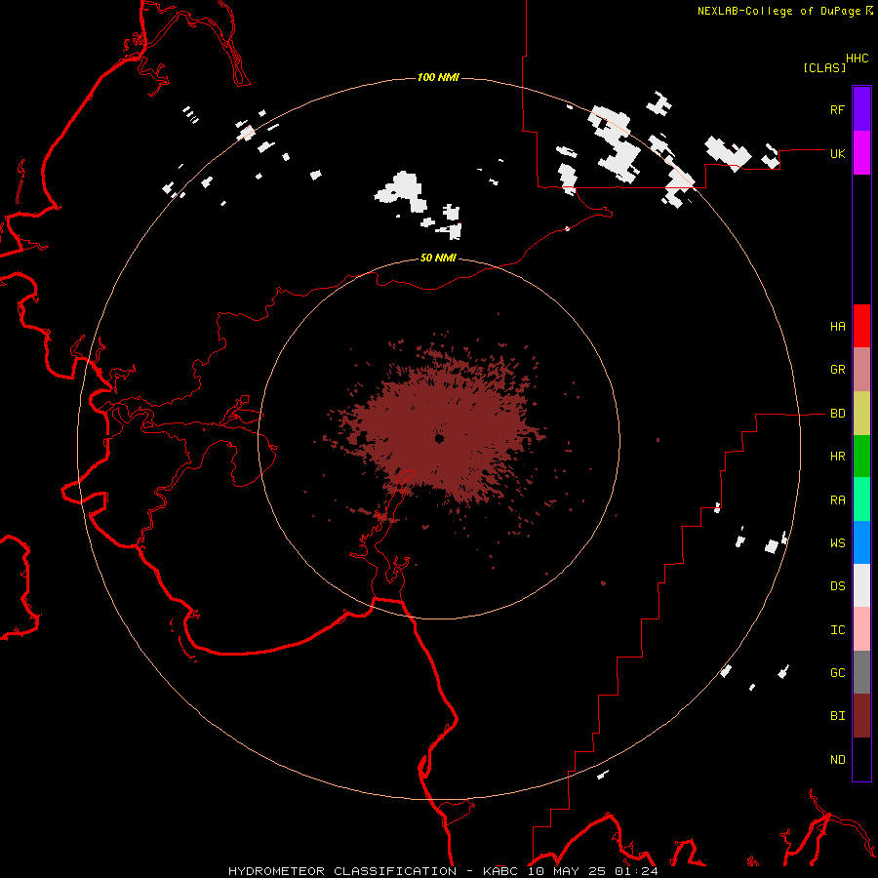The height and width of the screenshot is (878, 878).
Task: Click the ND legend label
Action: pos(837,760)
